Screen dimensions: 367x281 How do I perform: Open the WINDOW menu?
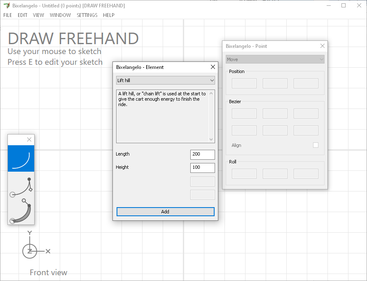click(60, 15)
